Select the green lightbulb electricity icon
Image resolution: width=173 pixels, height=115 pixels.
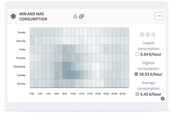click(142, 34)
